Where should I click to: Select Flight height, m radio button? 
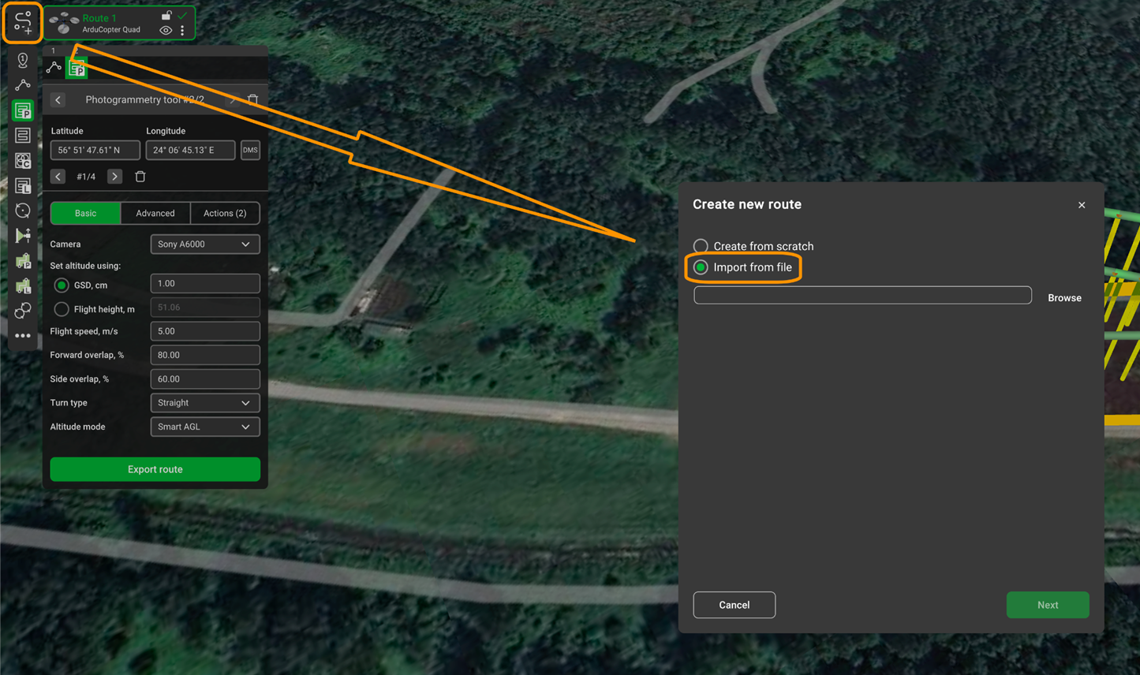pyautogui.click(x=62, y=309)
